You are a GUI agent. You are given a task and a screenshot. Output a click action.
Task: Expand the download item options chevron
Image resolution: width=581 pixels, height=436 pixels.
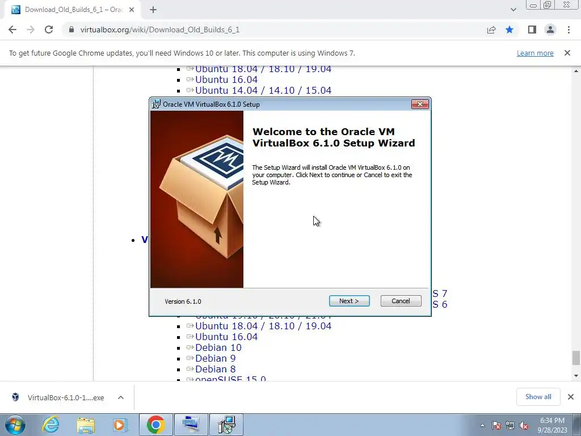(121, 397)
